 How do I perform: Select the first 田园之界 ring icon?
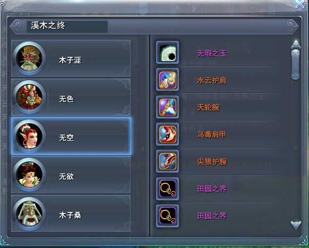click(x=167, y=189)
